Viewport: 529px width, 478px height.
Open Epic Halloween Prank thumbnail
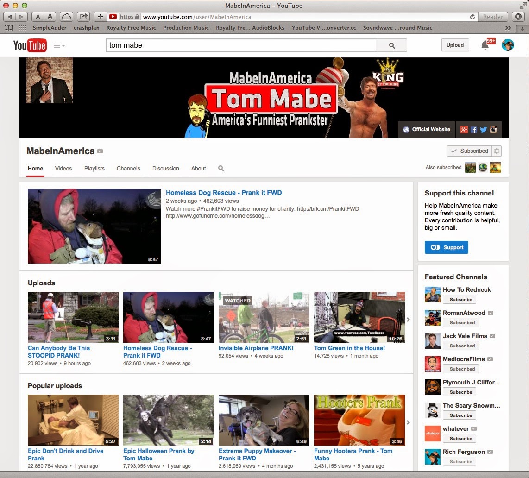coord(168,420)
